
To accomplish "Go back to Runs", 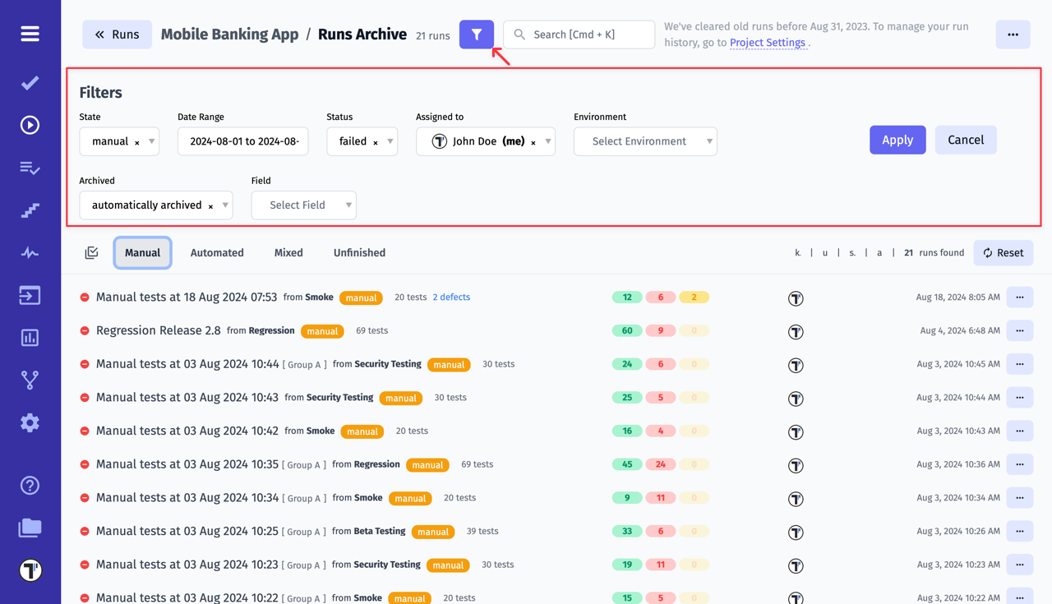I will (117, 35).
